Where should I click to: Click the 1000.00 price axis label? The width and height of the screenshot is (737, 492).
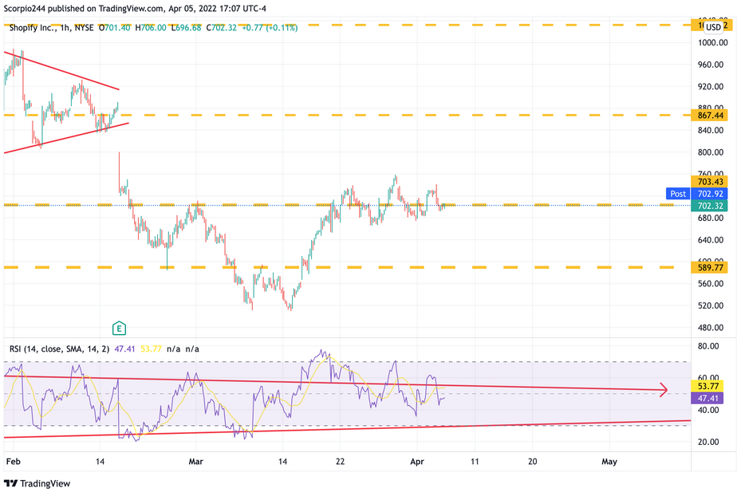pos(712,42)
